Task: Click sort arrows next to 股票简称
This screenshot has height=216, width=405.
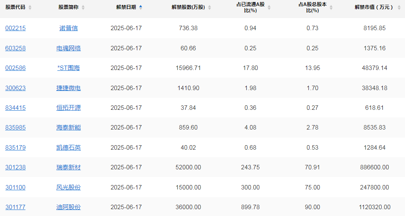Action: pyautogui.click(x=83, y=8)
